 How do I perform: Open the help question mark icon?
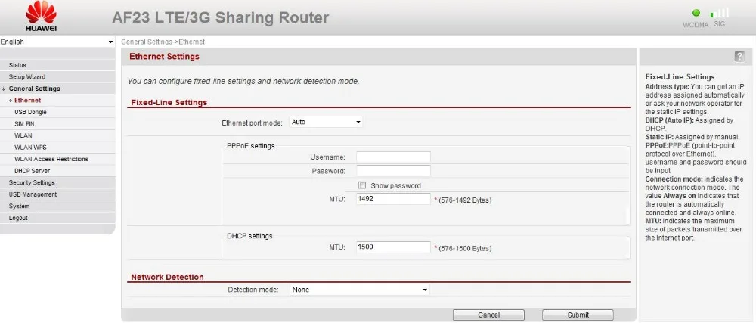click(739, 57)
